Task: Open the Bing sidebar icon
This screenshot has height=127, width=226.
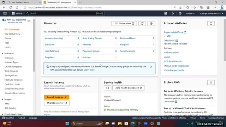Action: pyautogui.click(x=222, y=7)
